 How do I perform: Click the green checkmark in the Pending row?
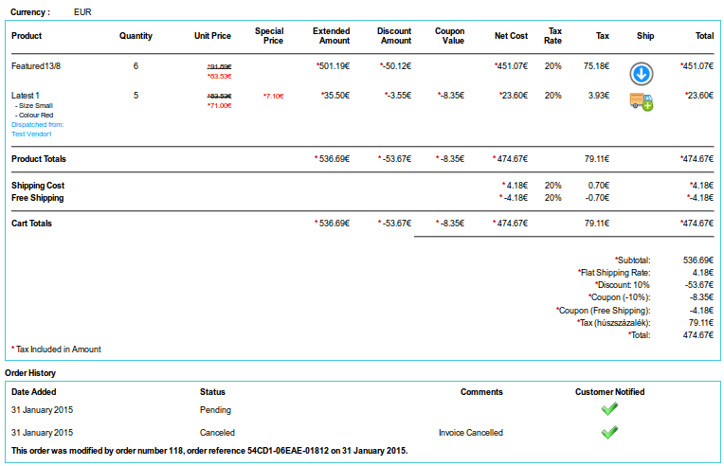click(x=609, y=409)
